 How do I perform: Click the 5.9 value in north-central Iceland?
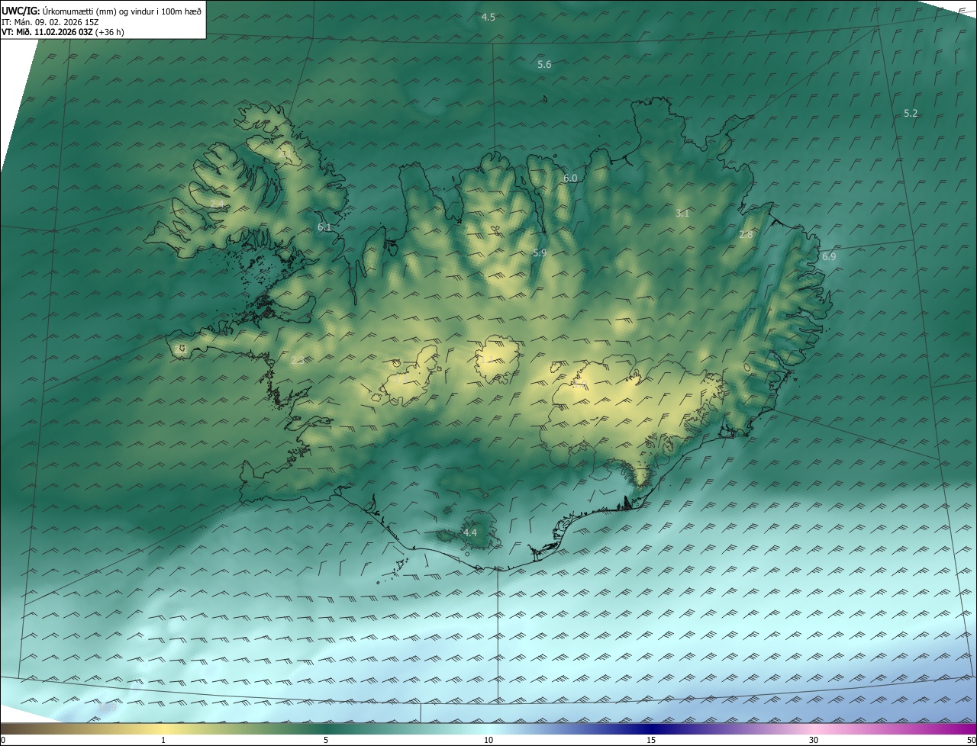pos(540,252)
